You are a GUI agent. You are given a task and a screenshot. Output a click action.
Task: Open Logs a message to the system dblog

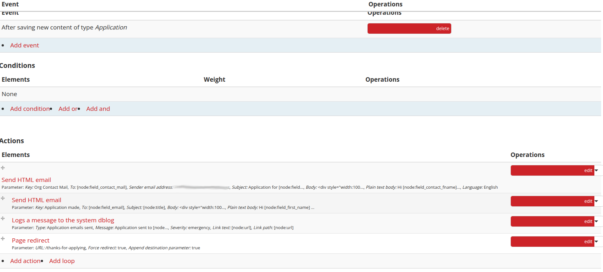click(x=63, y=220)
